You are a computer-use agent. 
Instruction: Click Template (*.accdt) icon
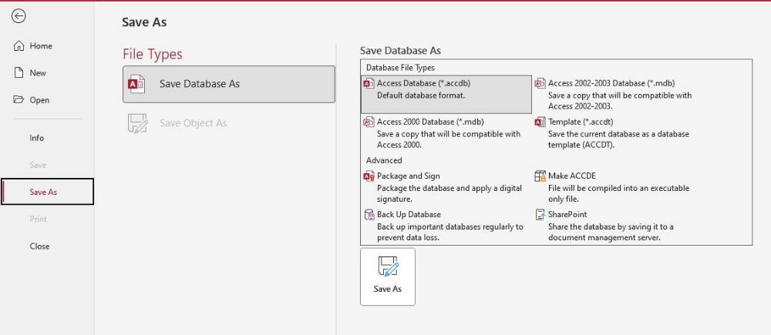point(540,122)
